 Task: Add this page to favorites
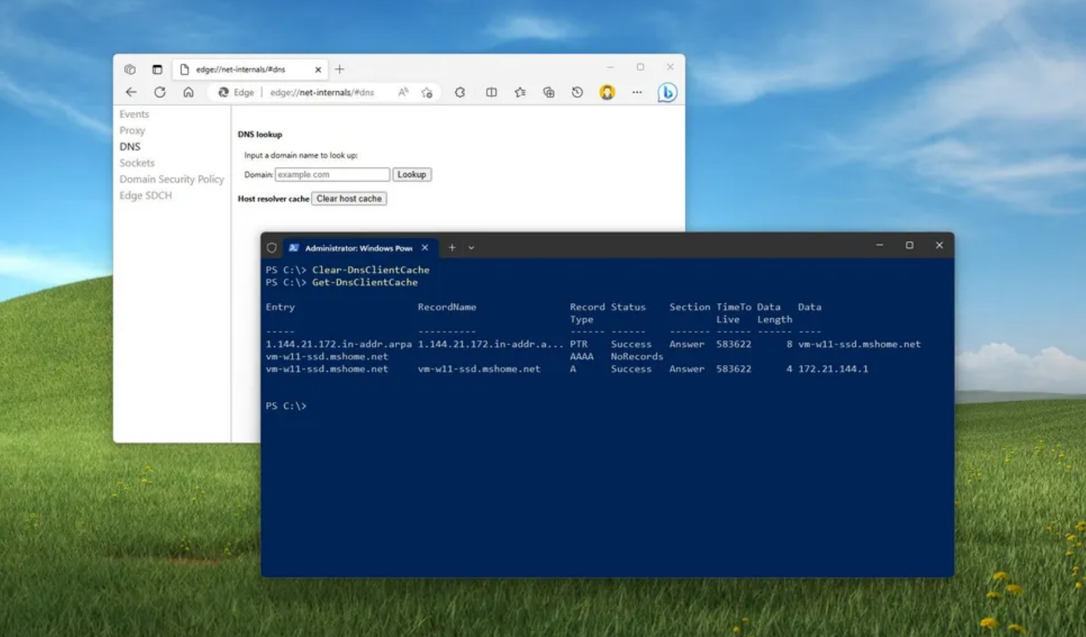pyautogui.click(x=427, y=93)
